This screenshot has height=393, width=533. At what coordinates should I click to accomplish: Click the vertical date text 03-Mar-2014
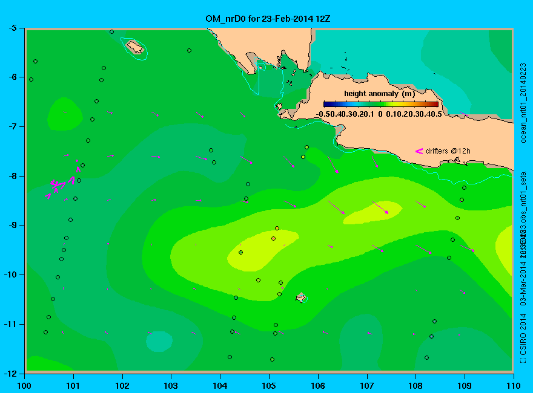point(523,283)
